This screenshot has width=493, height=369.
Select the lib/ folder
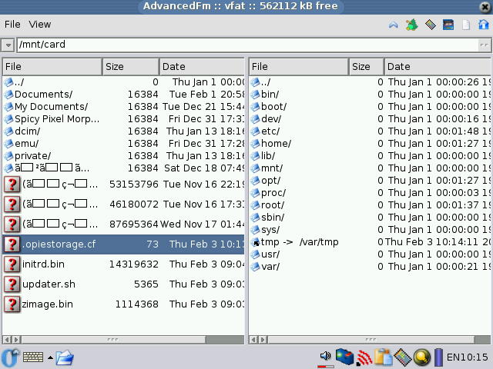(x=370, y=155)
